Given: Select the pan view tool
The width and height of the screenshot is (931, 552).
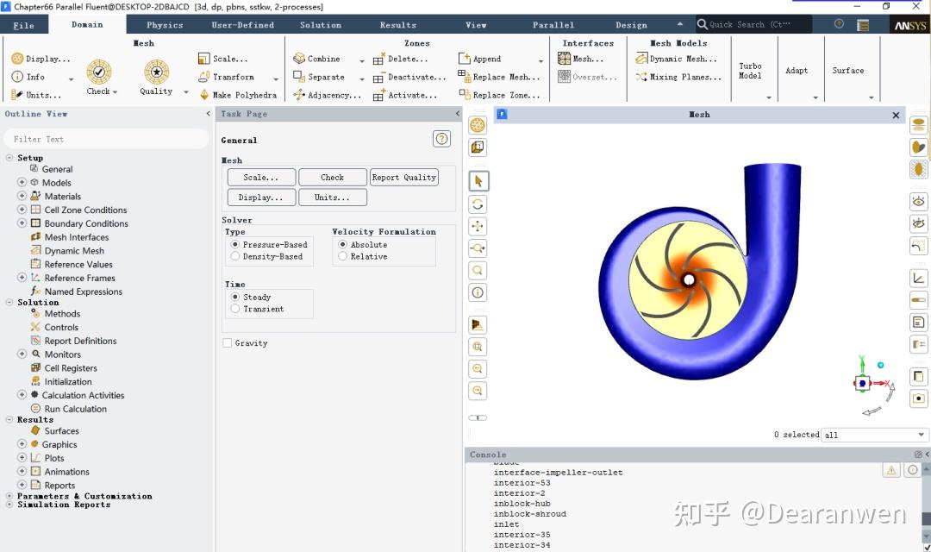Looking at the screenshot, I should tap(478, 225).
